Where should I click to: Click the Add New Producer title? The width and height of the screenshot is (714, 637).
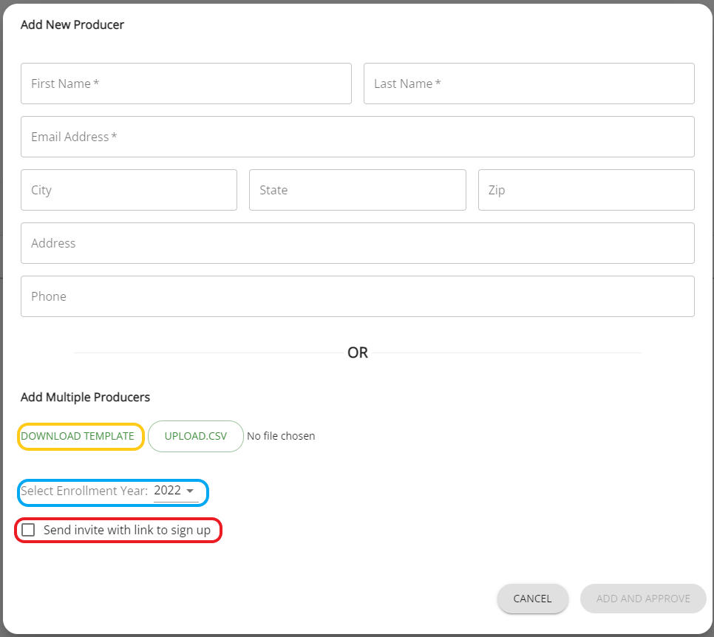(x=72, y=24)
